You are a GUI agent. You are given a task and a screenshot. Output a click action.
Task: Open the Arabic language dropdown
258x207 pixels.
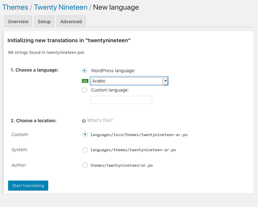(x=129, y=81)
